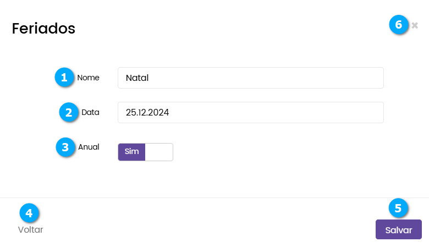Click the number 4 badge above Voltar
The height and width of the screenshot is (247, 429).
[x=29, y=212]
